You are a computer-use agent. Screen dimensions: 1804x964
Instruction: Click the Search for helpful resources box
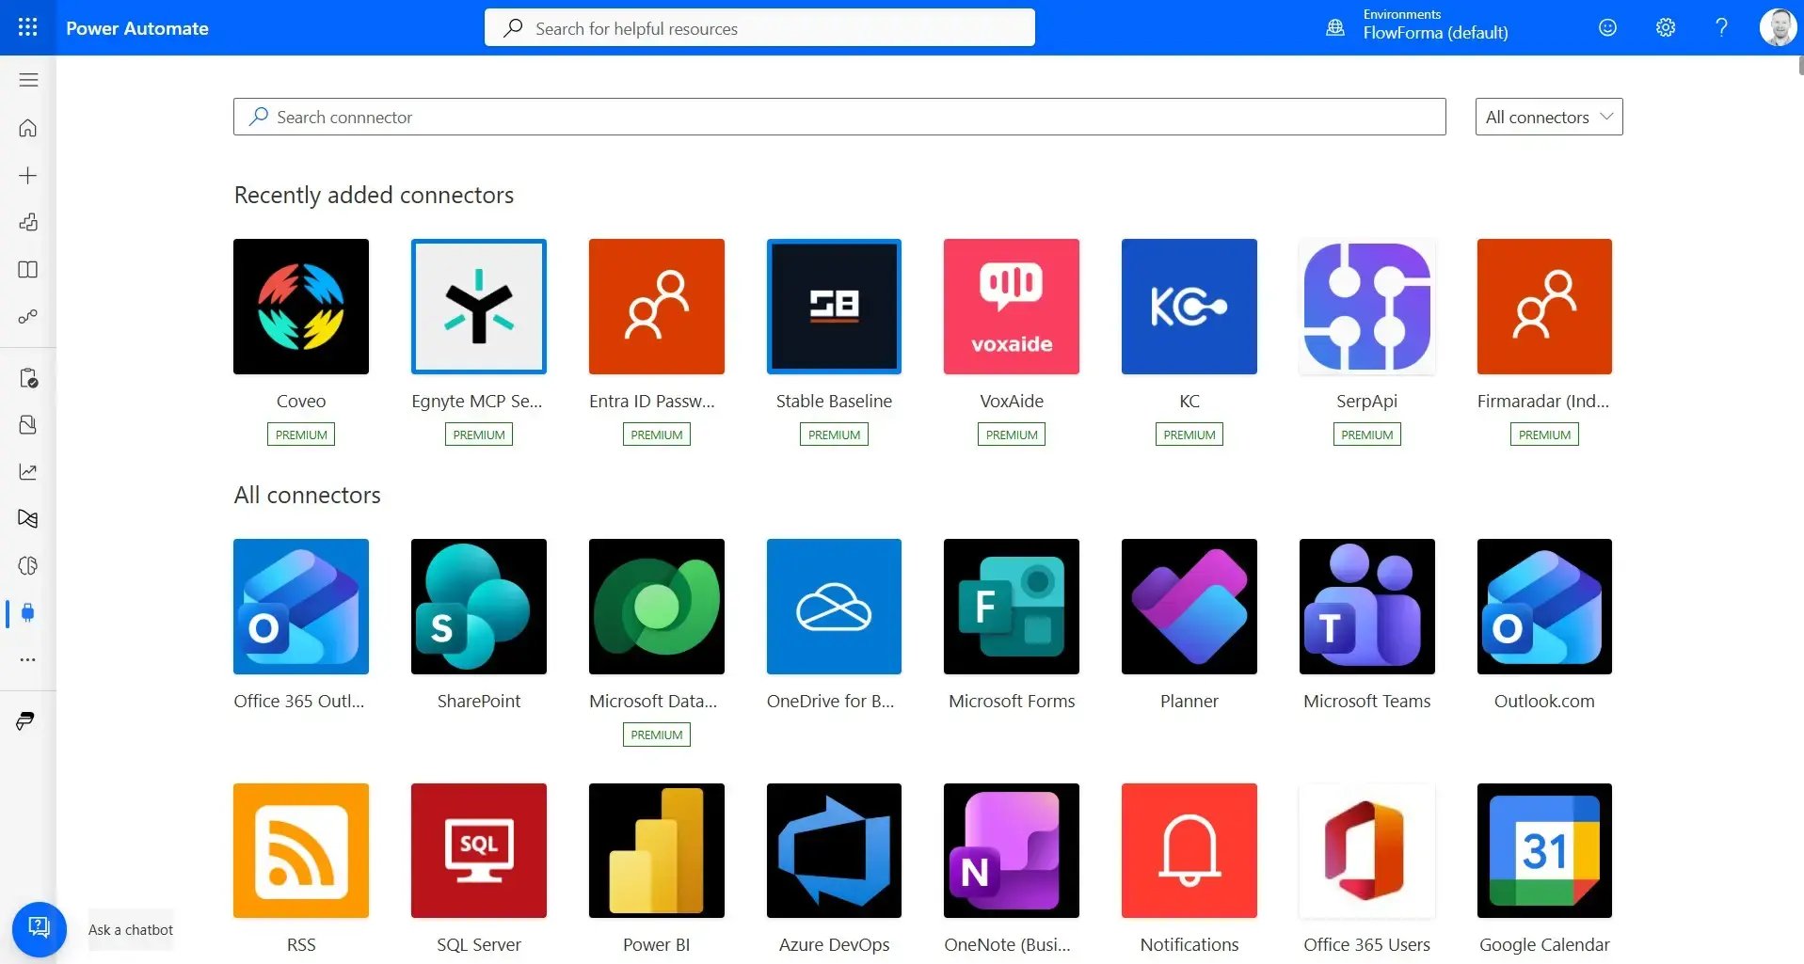coord(759,28)
